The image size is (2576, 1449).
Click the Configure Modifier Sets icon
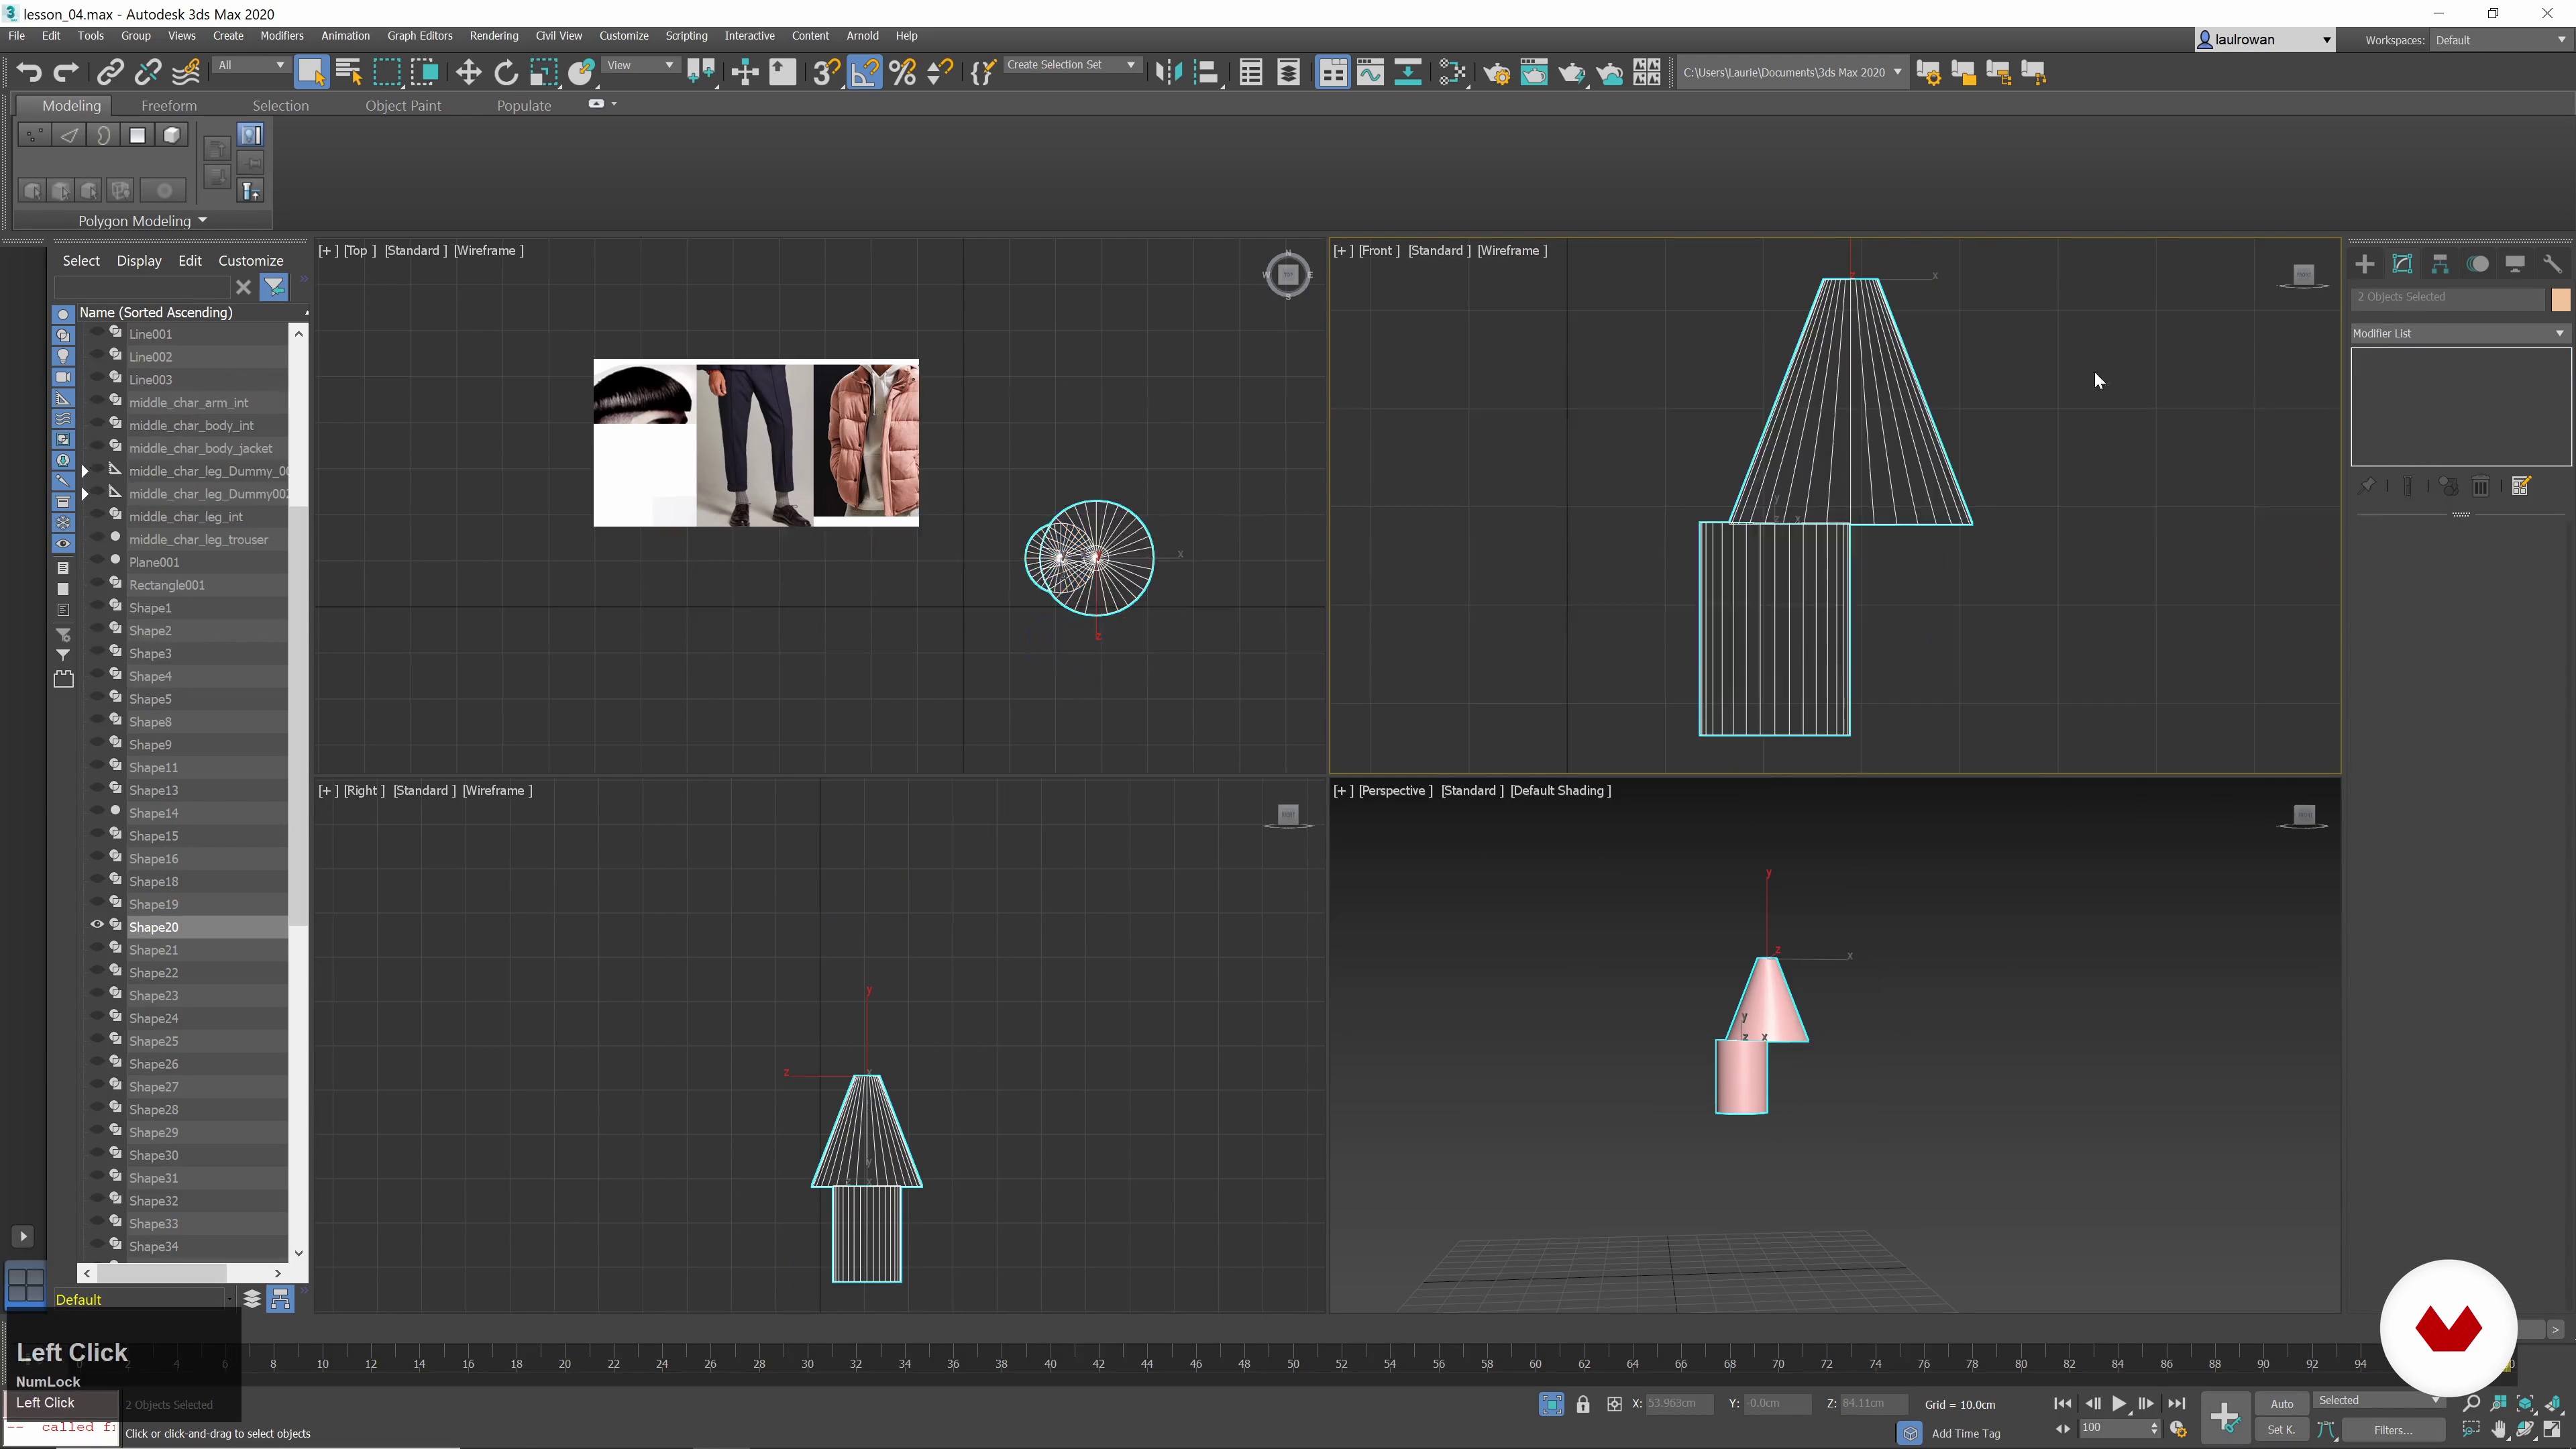pos(2521,486)
